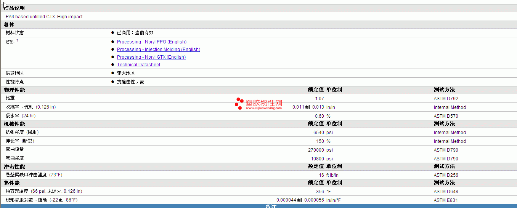Click the 资料 row label

pyautogui.click(x=10, y=42)
